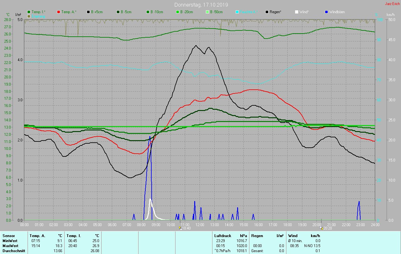Click the blue Windböen legend swatch
The width and height of the screenshot is (401, 254).
[x=326, y=12]
